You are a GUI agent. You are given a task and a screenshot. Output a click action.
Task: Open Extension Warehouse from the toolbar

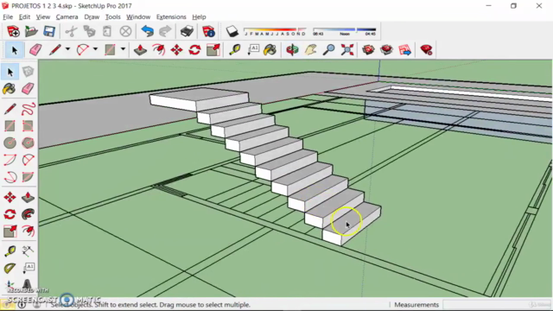click(x=386, y=50)
